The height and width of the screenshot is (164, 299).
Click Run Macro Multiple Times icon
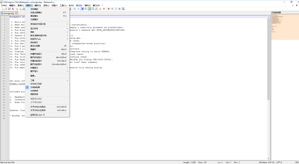(x=120, y=9)
